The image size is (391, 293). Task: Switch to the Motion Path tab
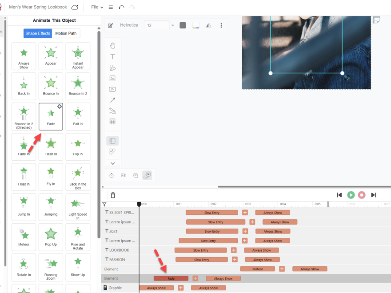click(66, 33)
